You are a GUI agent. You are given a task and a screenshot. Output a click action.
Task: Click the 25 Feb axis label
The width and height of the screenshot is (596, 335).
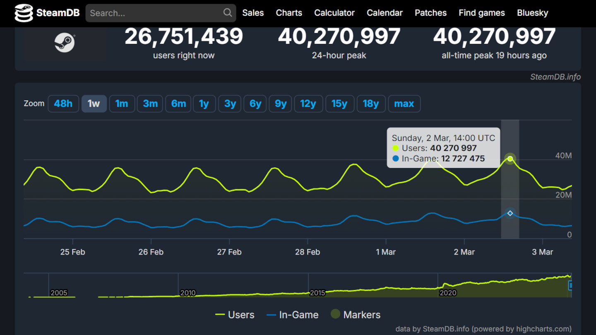pos(73,252)
